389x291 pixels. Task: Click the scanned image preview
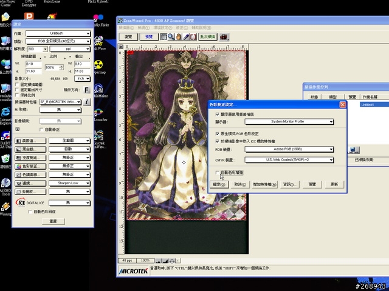pyautogui.click(x=187, y=135)
